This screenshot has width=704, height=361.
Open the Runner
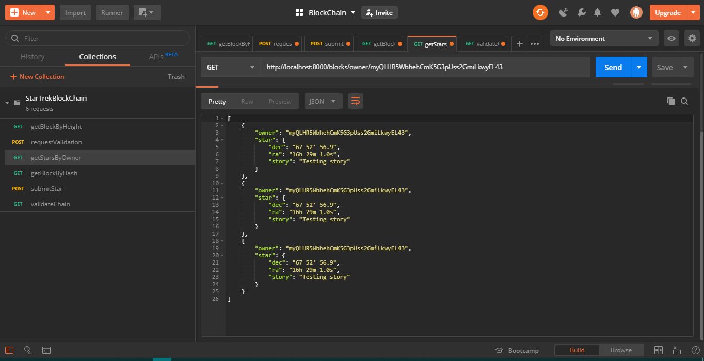point(112,12)
